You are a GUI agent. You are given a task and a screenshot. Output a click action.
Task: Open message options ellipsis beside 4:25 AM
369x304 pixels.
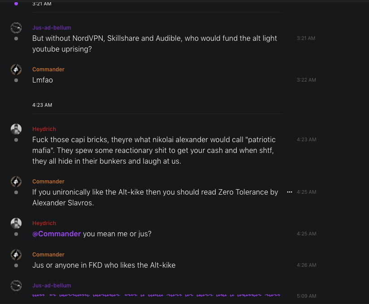(x=289, y=192)
